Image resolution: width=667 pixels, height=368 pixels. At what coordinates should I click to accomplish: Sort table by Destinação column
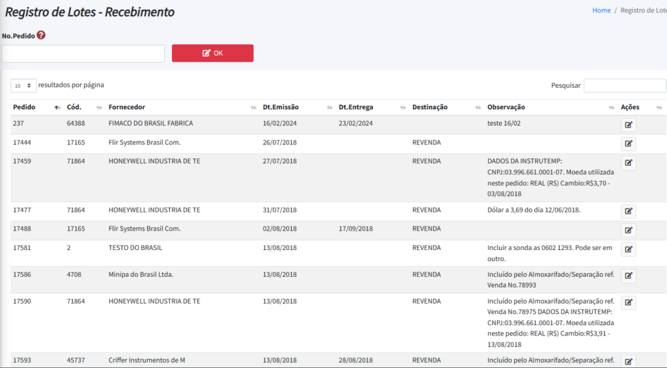[447, 107]
